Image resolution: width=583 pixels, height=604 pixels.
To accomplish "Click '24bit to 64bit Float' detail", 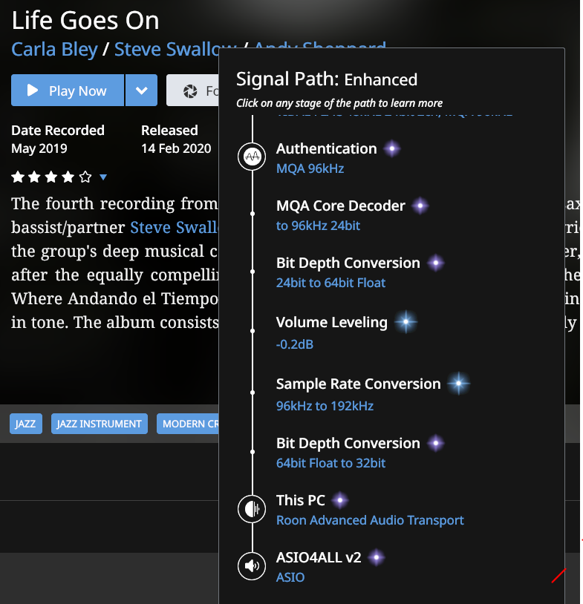I will click(x=330, y=283).
